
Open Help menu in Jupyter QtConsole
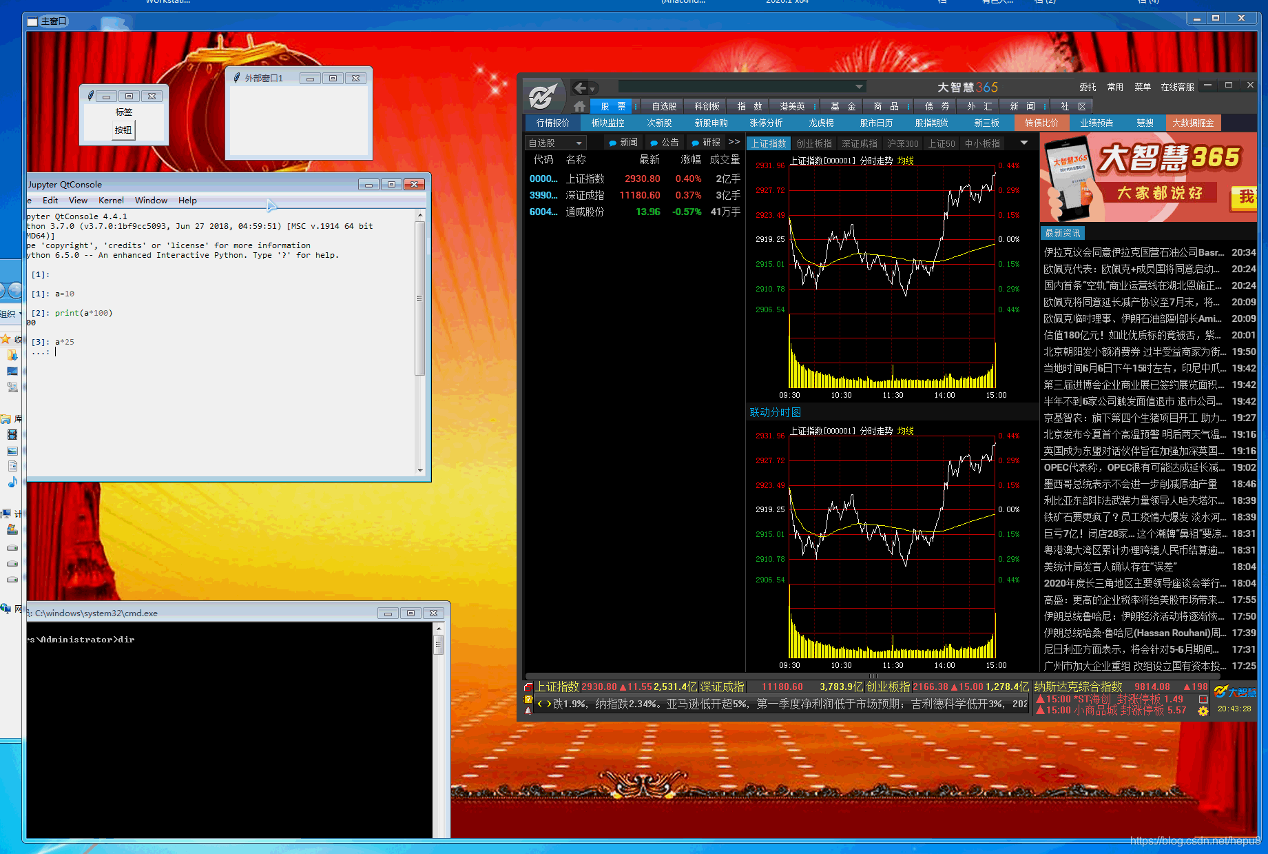coord(187,201)
